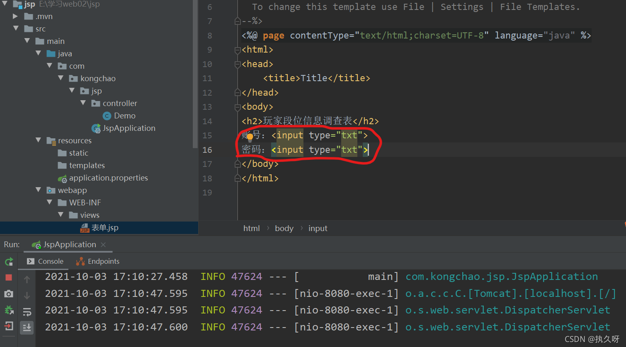Fold the html tag on line 9
This screenshot has height=347, width=626.
pos(238,50)
